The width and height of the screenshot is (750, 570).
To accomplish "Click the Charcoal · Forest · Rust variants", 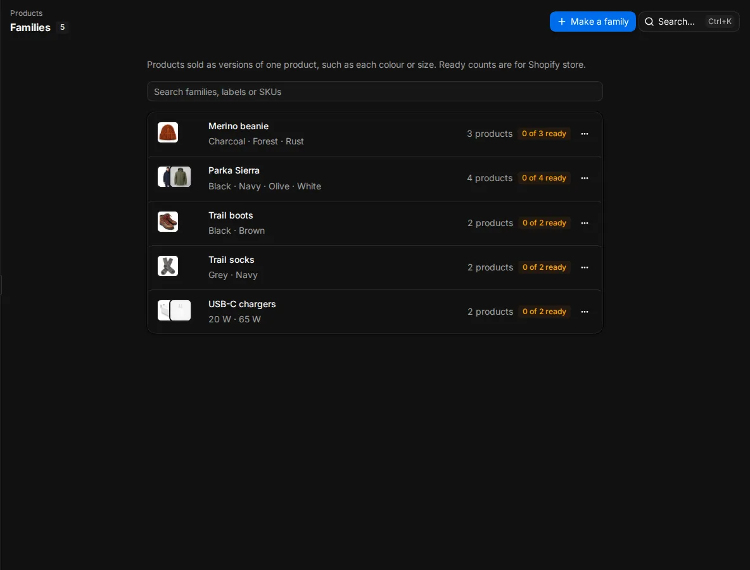I will coord(256,141).
